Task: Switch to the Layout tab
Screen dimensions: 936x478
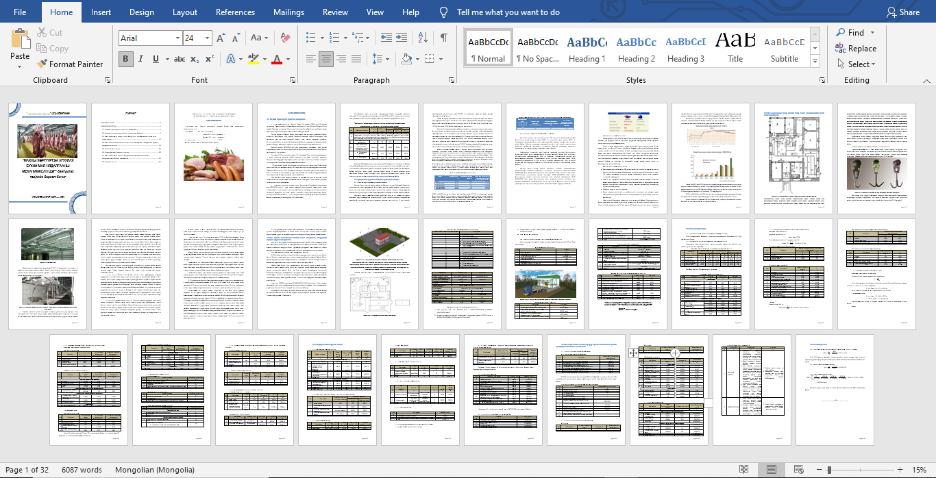Action: pyautogui.click(x=185, y=12)
